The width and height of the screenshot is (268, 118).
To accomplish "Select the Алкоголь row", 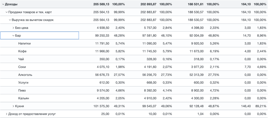I will pyautogui.click(x=25, y=75).
